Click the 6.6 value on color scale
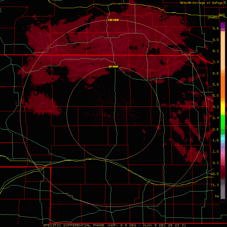The height and width of the screenshot is (227, 227). [216, 73]
